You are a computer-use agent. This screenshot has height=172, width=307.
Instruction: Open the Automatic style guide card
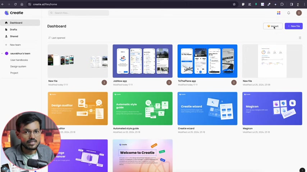tap(142, 109)
